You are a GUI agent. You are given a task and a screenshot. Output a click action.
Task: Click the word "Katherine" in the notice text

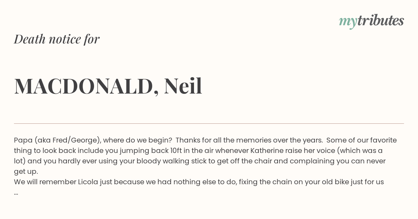point(266,151)
